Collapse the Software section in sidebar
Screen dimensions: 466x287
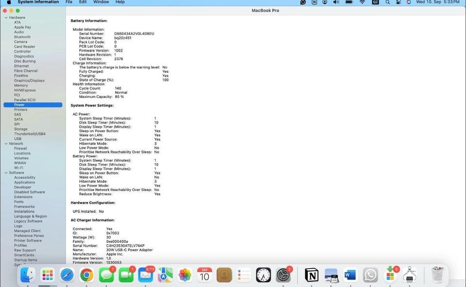tap(6, 173)
